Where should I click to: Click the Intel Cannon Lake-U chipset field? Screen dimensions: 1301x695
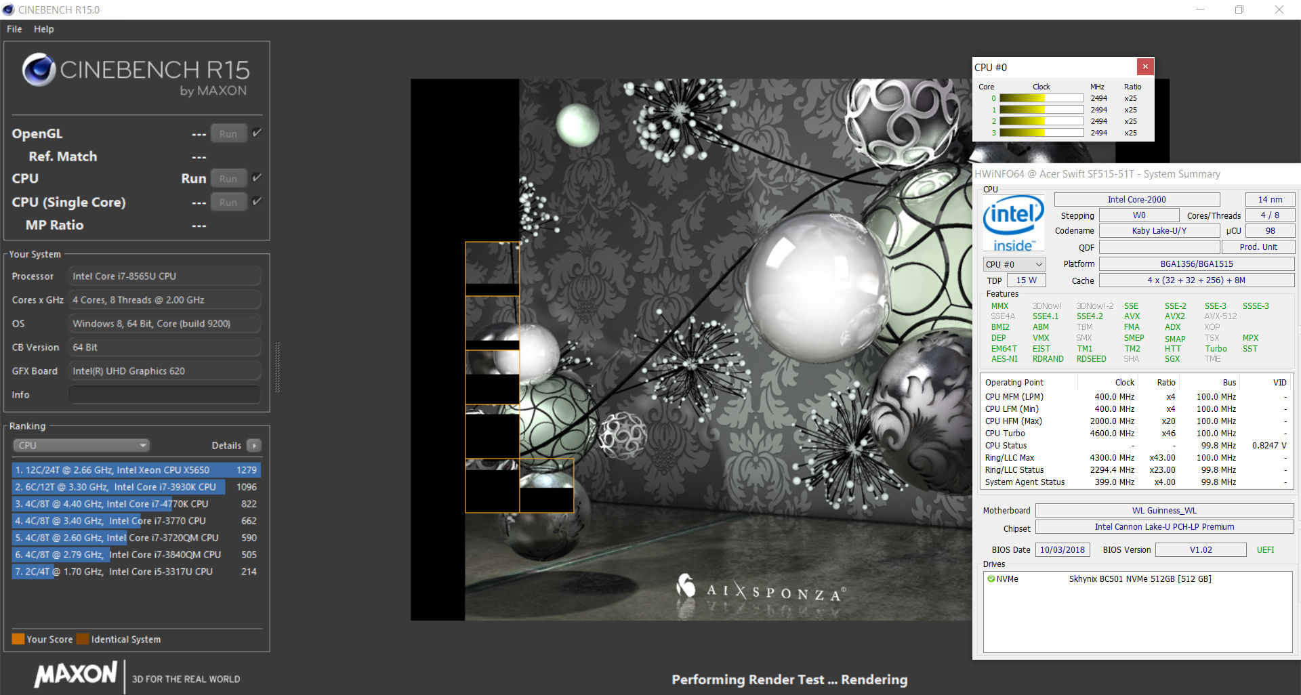[x=1165, y=527]
